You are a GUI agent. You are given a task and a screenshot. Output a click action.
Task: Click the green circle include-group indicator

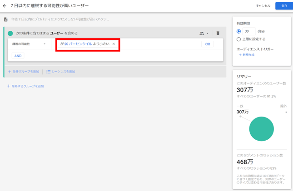pos(10,33)
